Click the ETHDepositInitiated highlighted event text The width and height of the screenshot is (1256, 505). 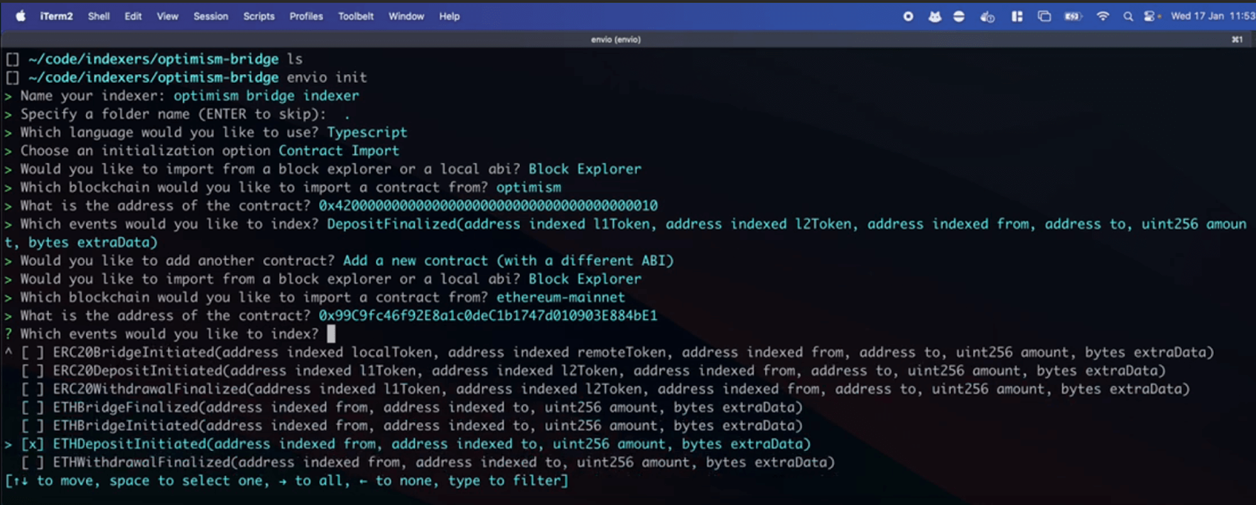(432, 444)
